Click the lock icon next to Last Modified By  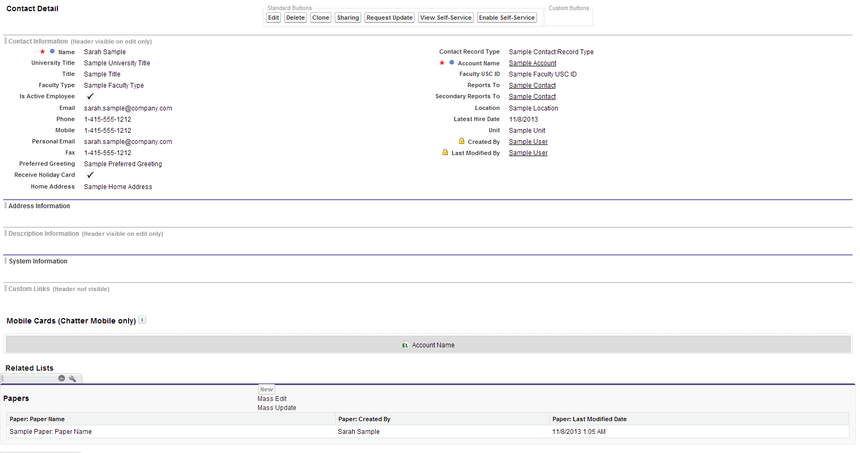coord(445,152)
